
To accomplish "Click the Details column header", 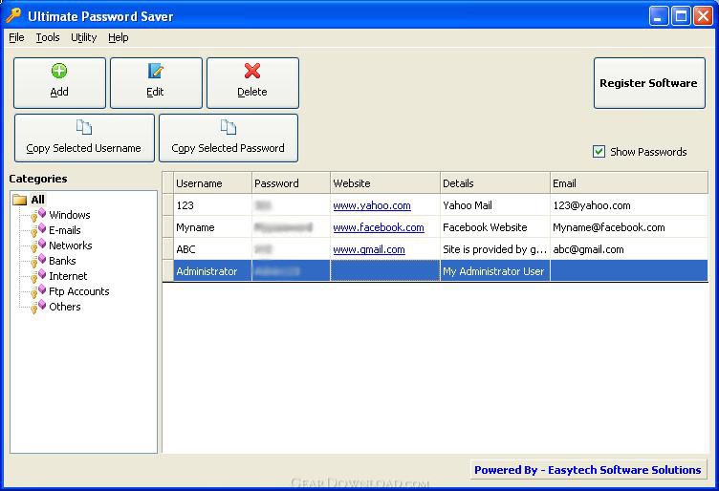I will [x=495, y=183].
